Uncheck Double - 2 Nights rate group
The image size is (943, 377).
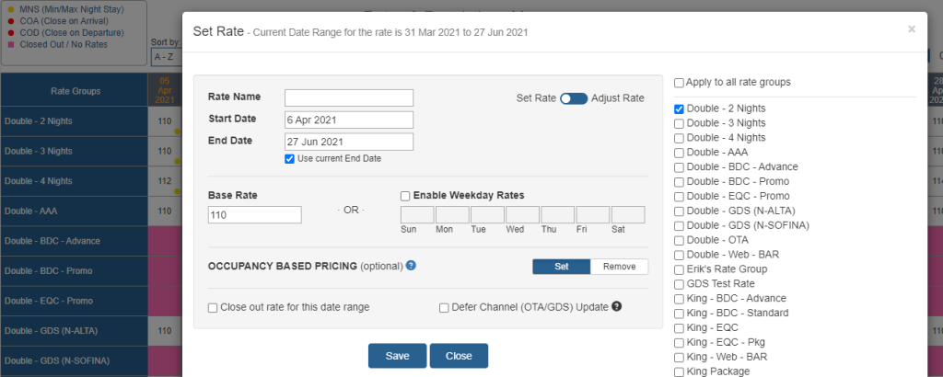tap(679, 109)
